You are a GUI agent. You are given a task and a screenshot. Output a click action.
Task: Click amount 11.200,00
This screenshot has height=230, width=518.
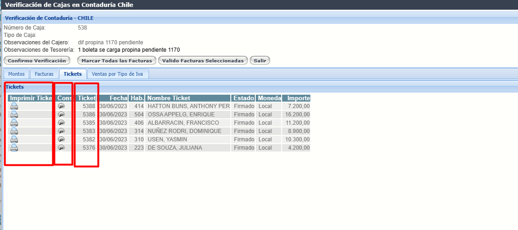(x=297, y=123)
